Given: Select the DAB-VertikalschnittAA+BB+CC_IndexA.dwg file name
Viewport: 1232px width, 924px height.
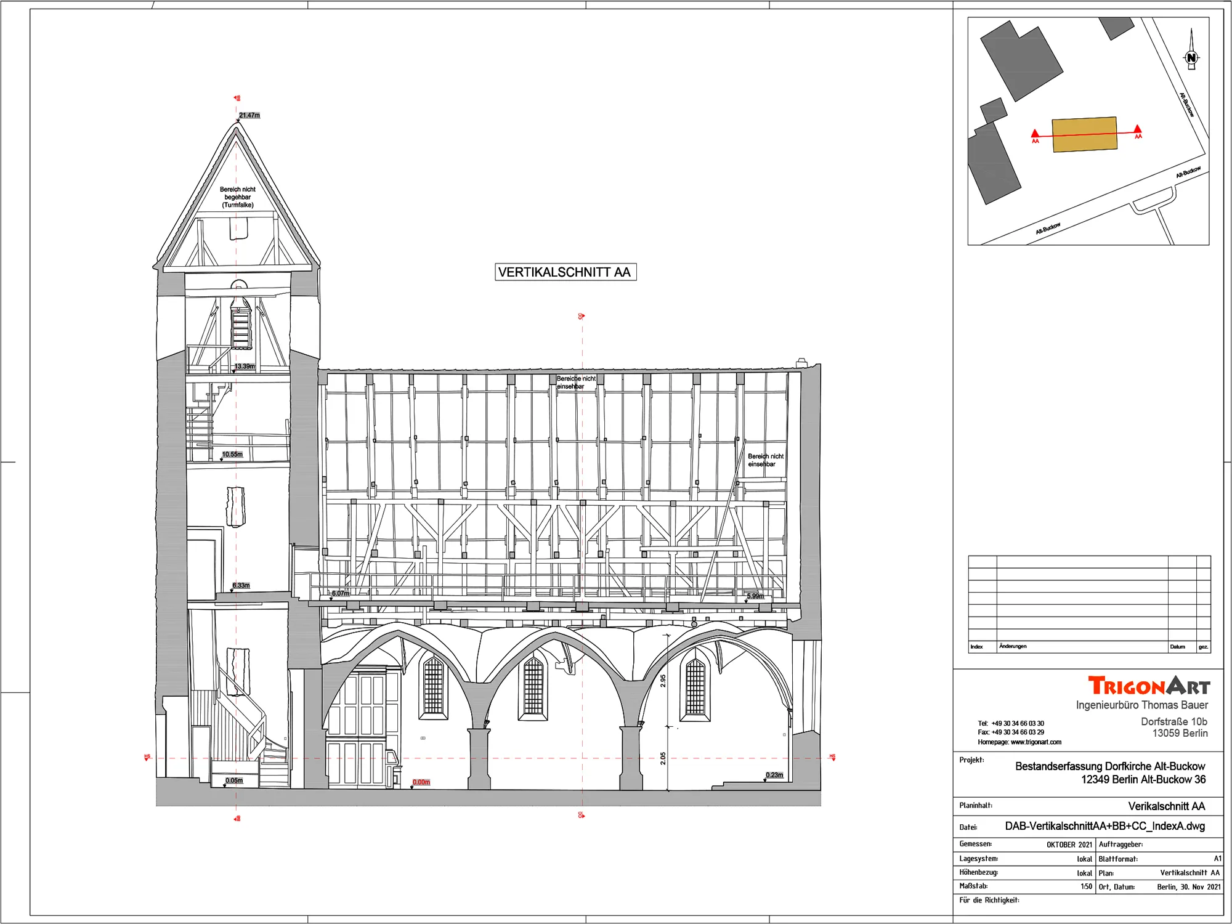Looking at the screenshot, I should tap(1105, 827).
